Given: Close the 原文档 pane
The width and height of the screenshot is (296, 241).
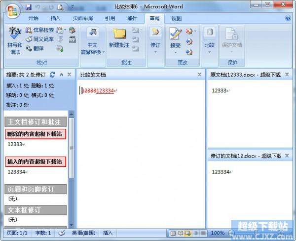Looking at the screenshot, I should [287, 75].
